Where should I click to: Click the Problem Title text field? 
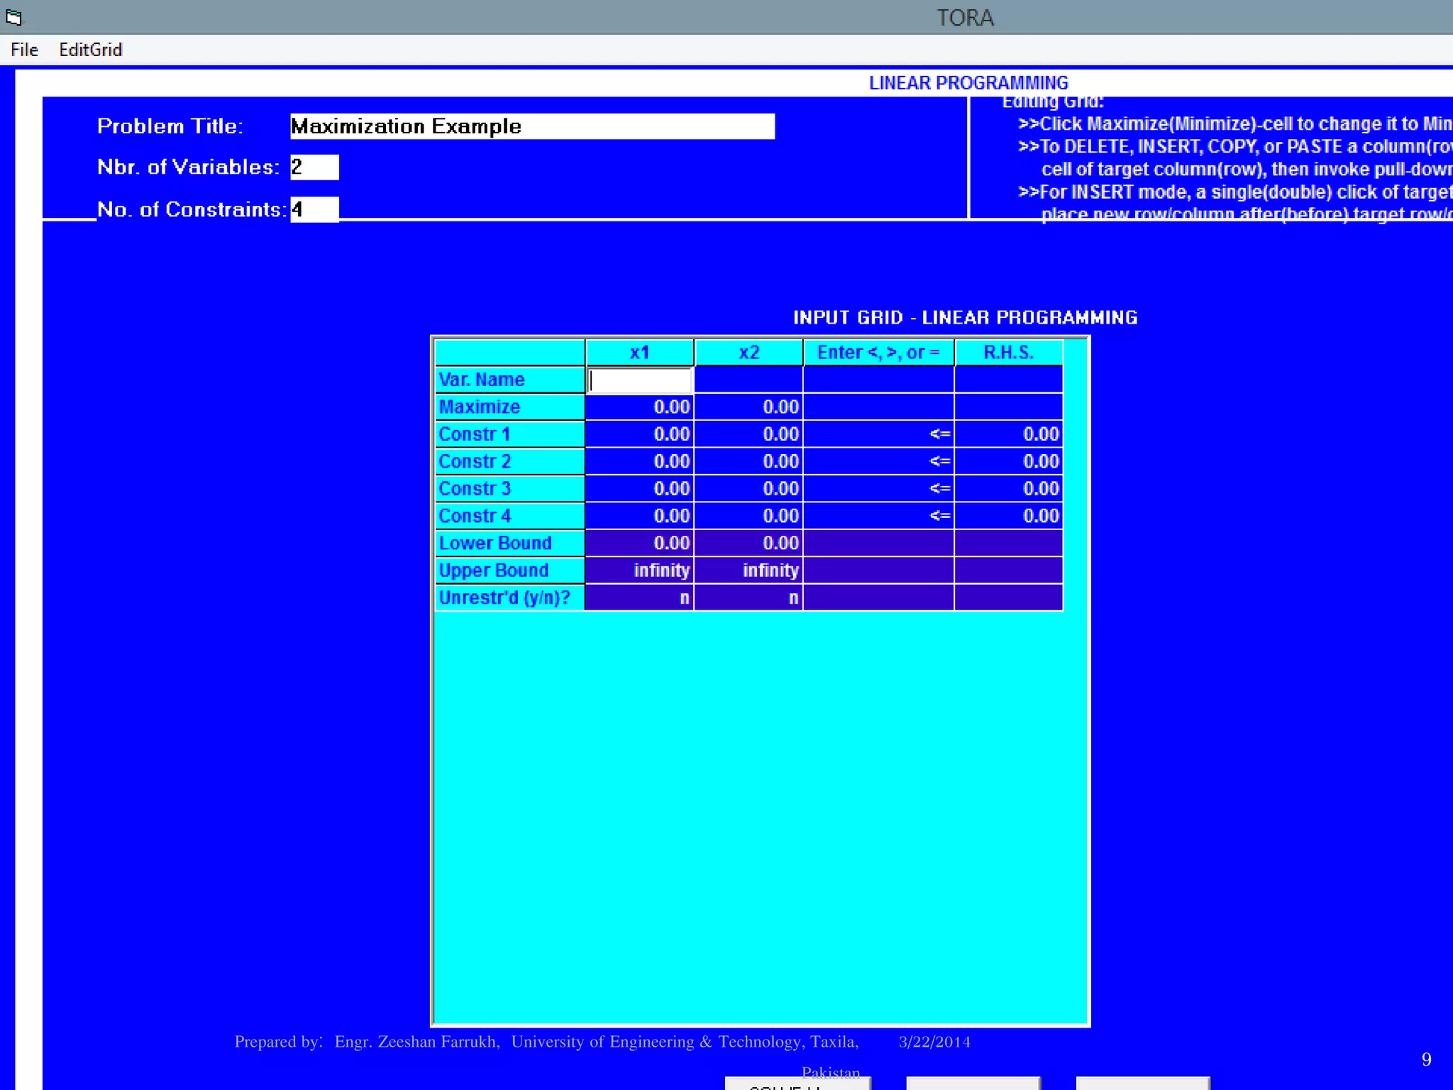(532, 126)
